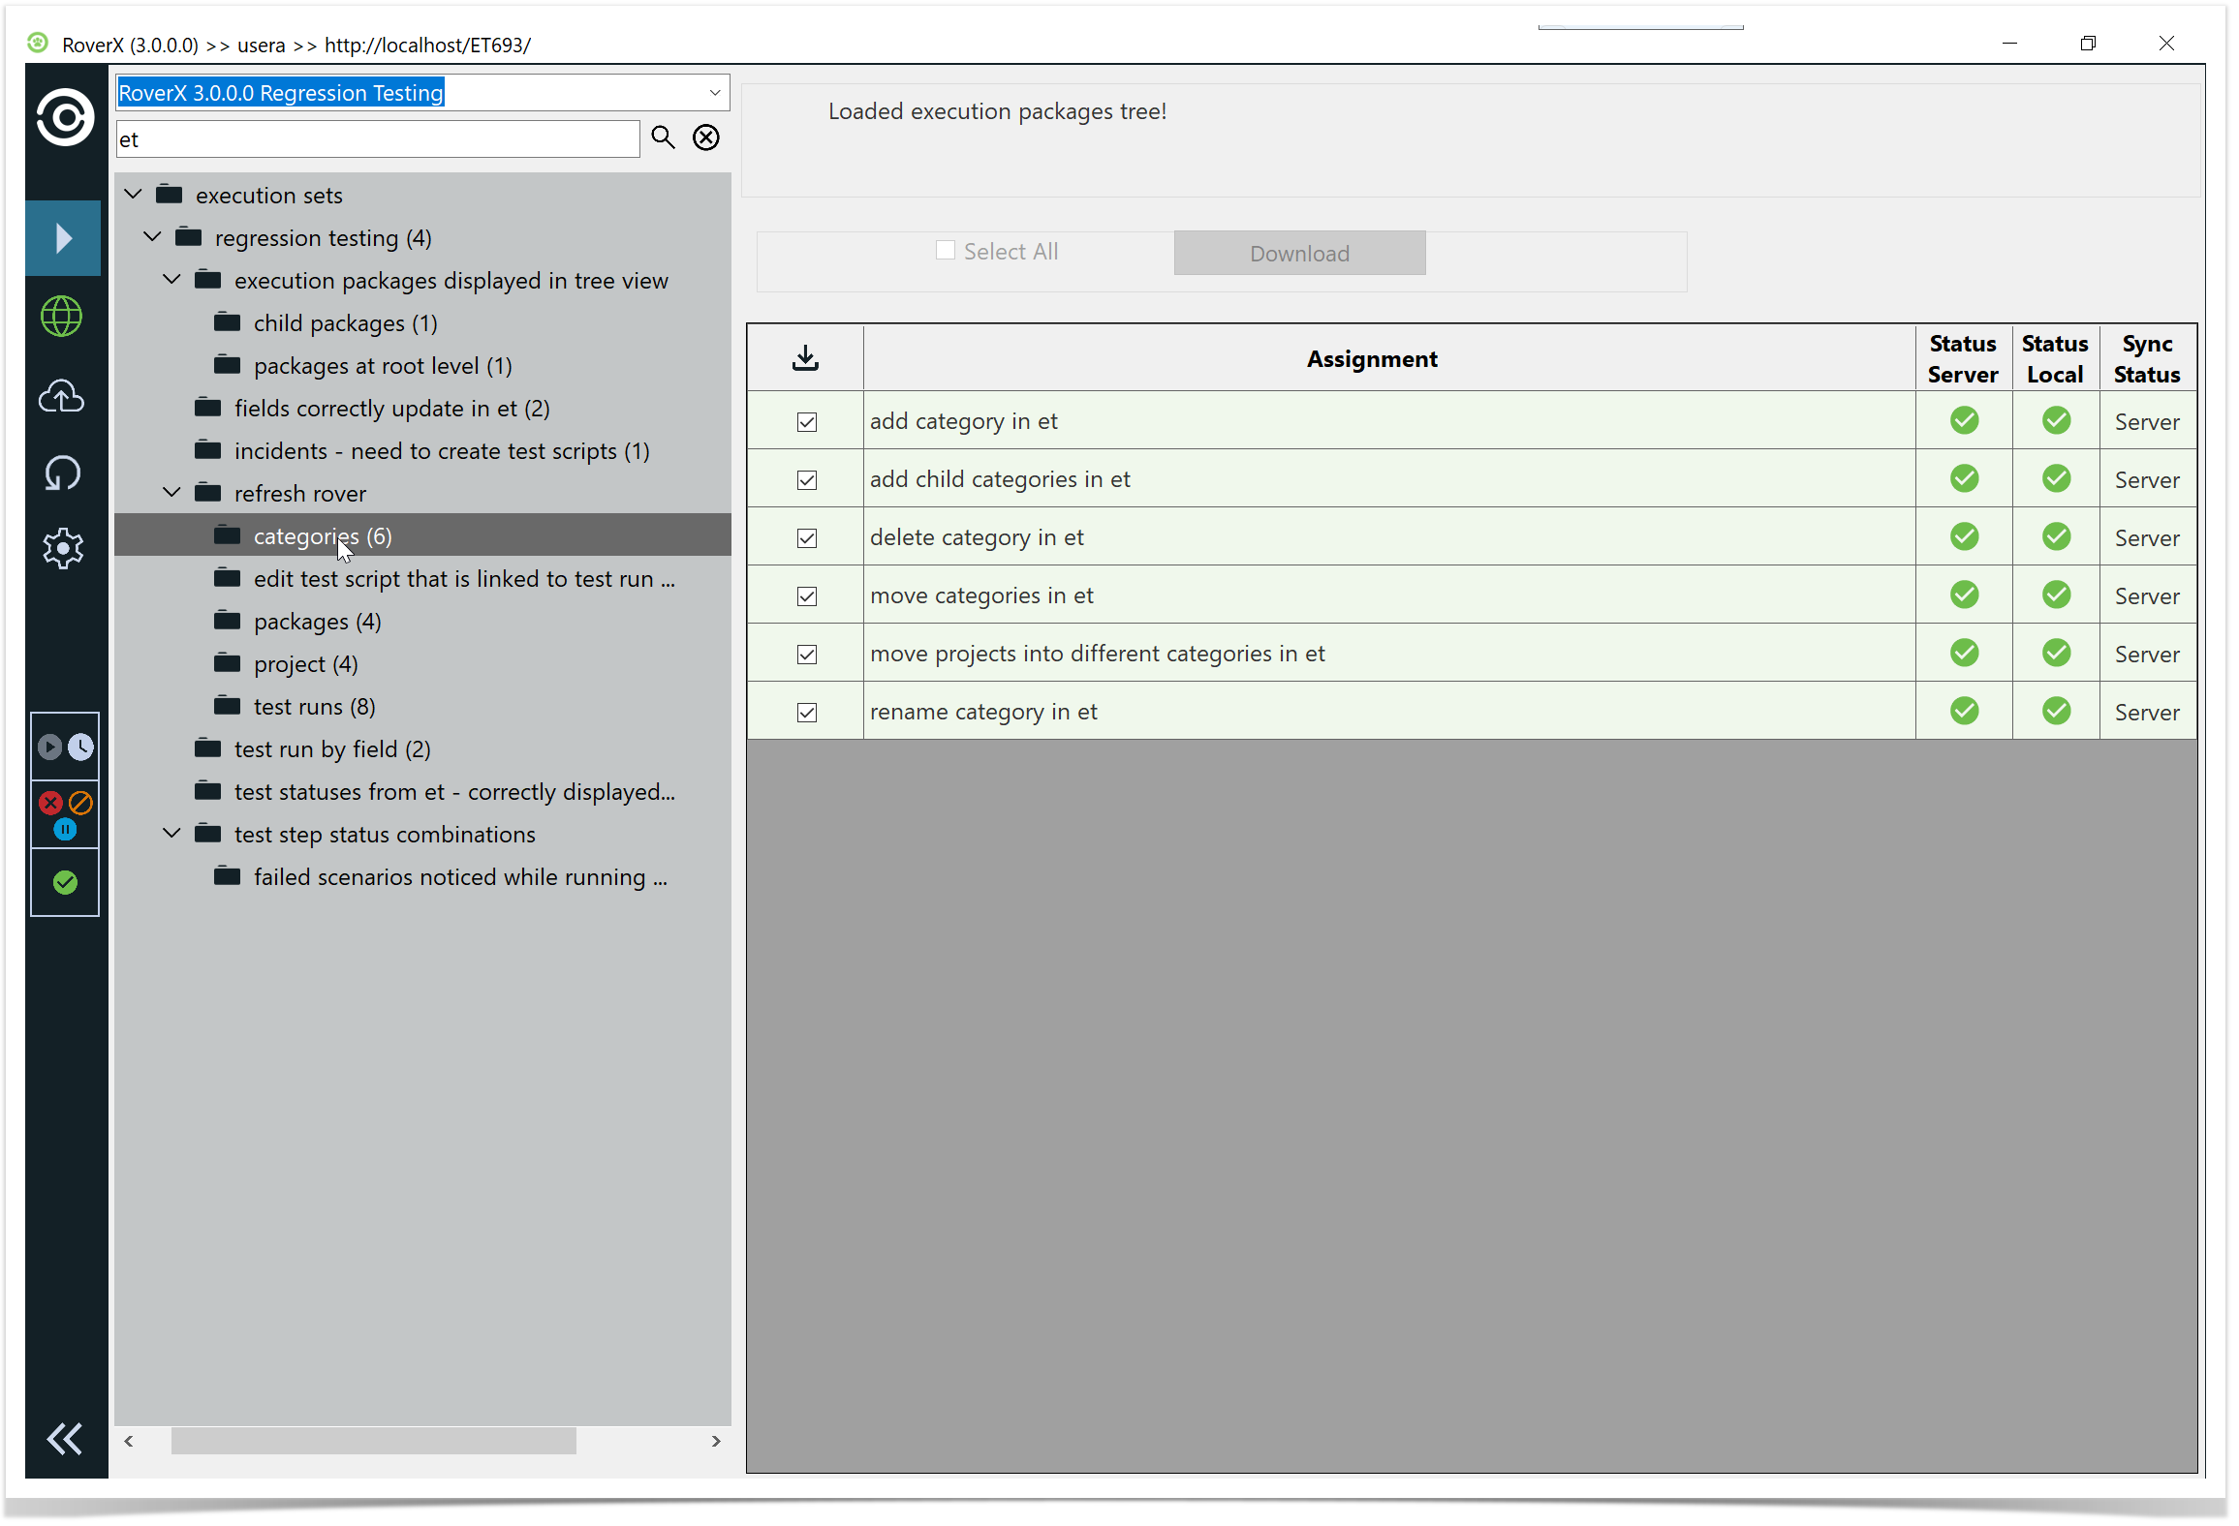Click the green passed status filter icon
This screenshot has width=2239, height=1526.
point(65,882)
